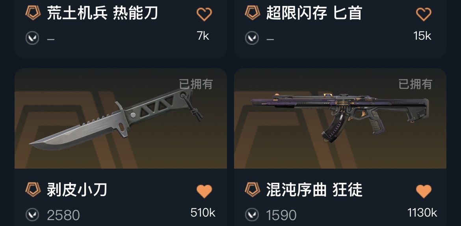This screenshot has width=461, height=226.
Task: Click 已拥有 label on the knife card
Action: tap(196, 84)
